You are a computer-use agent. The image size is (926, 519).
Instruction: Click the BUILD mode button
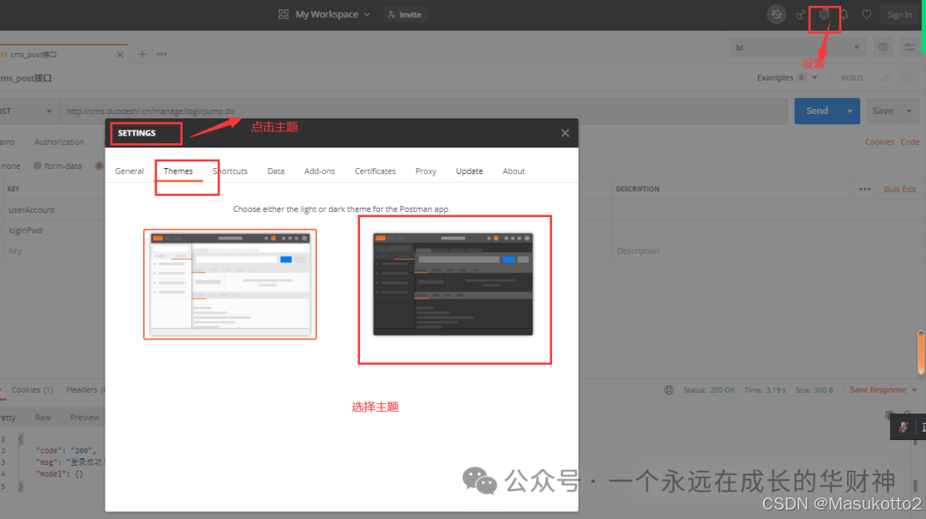pyautogui.click(x=852, y=77)
